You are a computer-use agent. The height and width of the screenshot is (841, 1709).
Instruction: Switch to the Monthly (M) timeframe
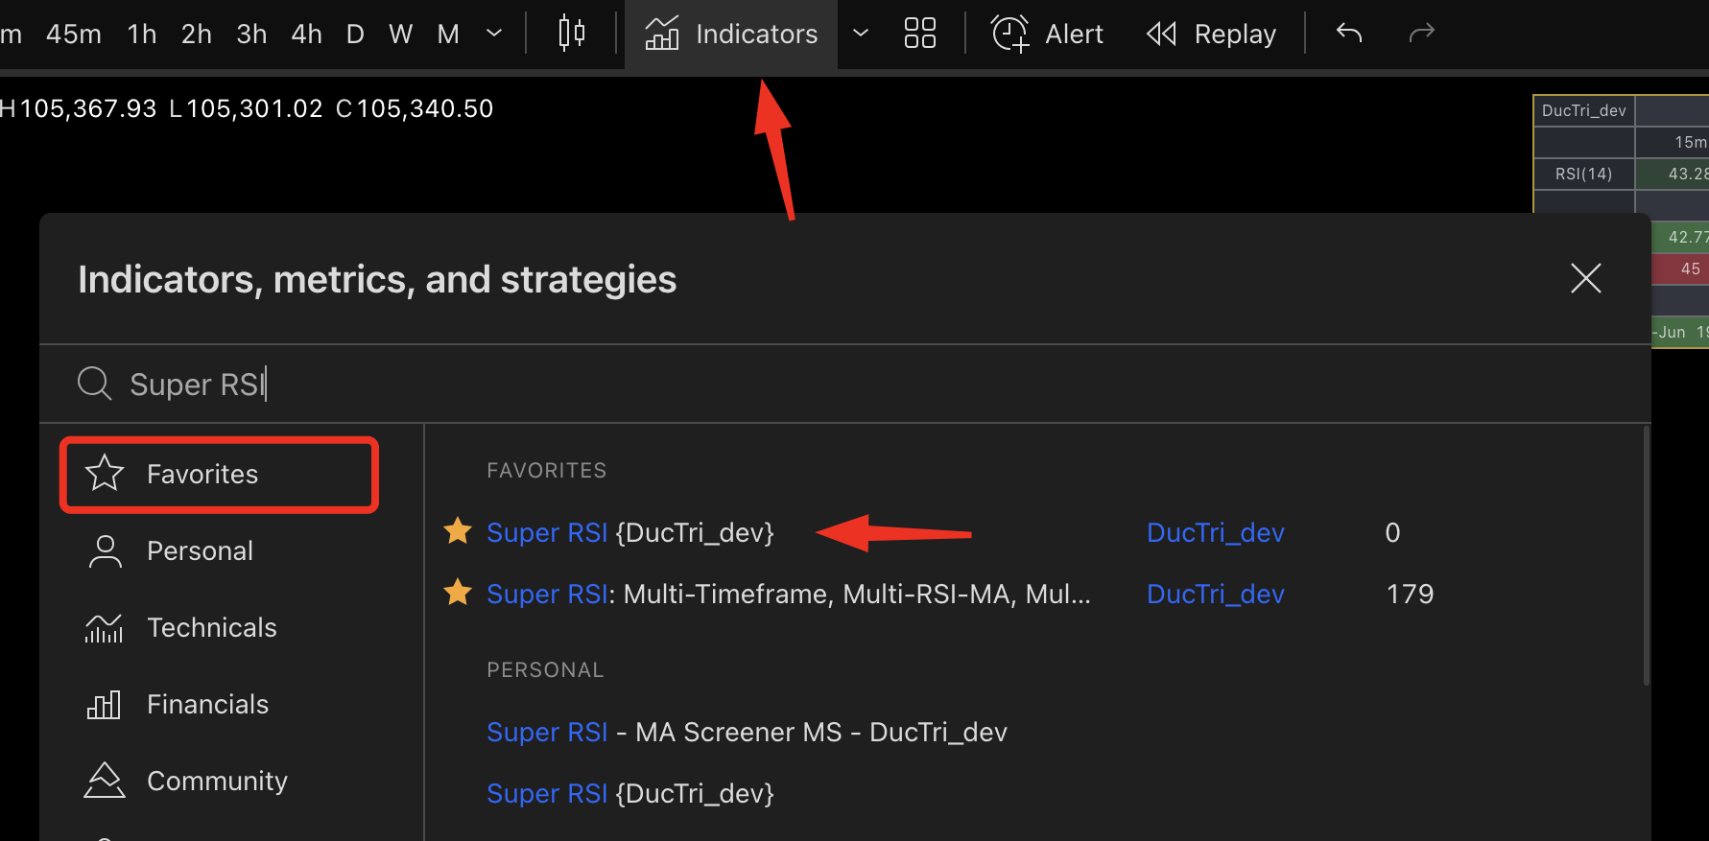tap(448, 35)
